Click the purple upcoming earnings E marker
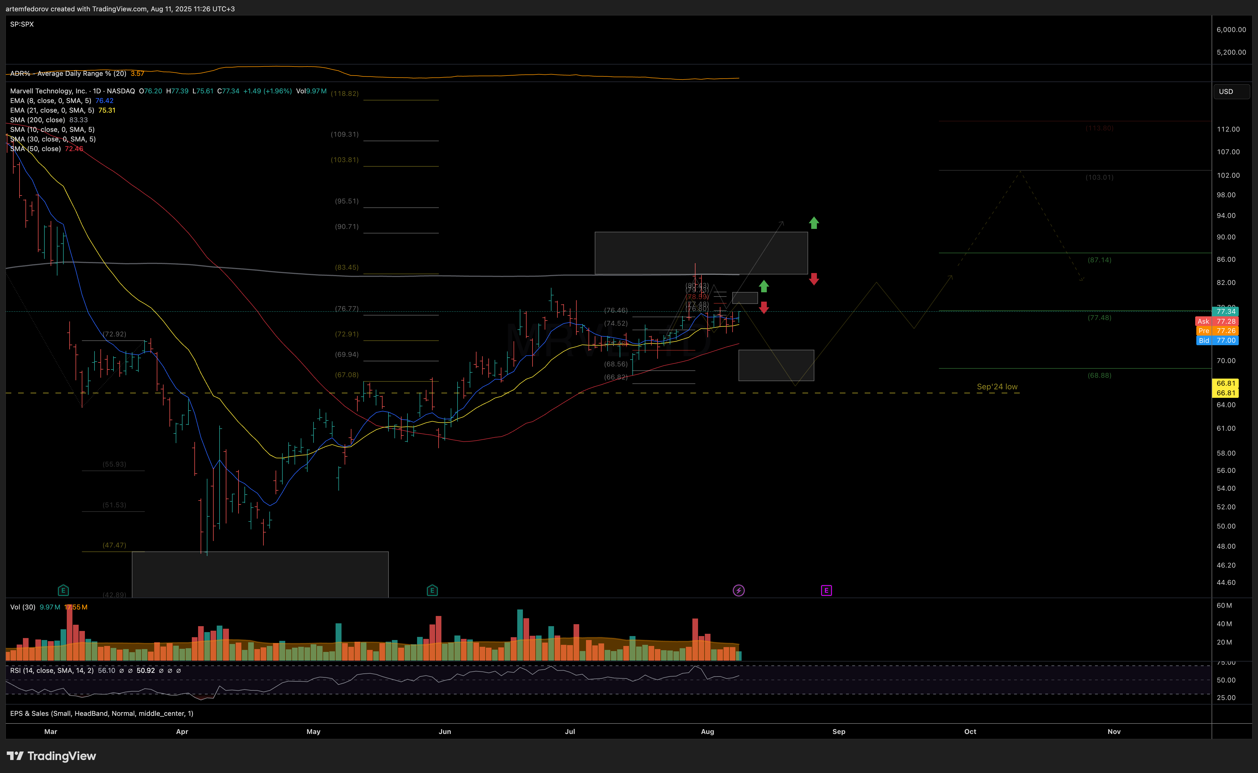 click(x=826, y=591)
